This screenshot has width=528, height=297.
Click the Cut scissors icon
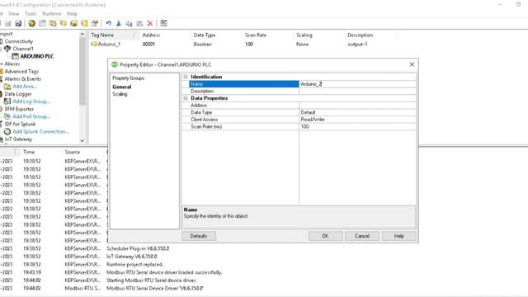point(119,23)
